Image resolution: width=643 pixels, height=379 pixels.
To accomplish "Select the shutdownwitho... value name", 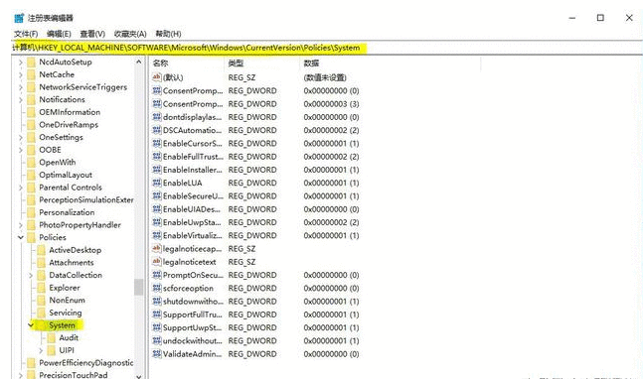I will point(193,302).
